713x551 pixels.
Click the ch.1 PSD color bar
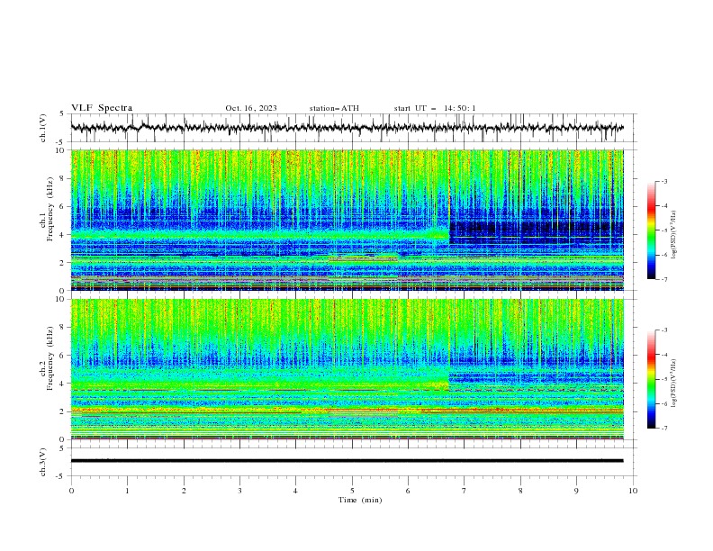coord(652,230)
